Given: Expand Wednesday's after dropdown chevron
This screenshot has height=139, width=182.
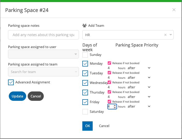Looking at the screenshot, I should tap(149, 87).
